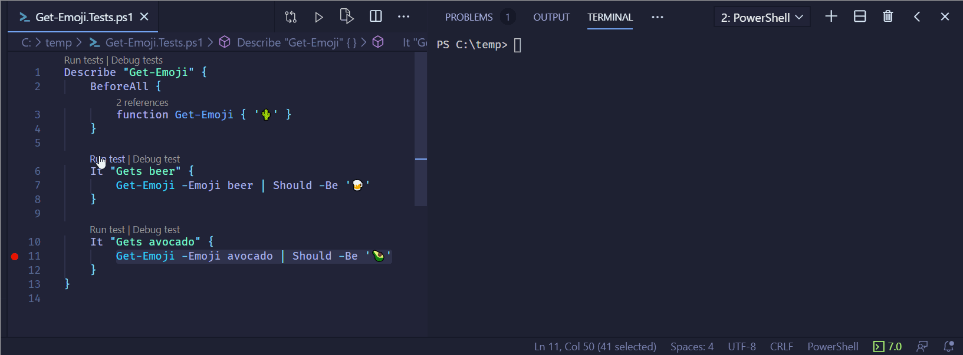963x355 pixels.
Task: Open feedback icon in status bar
Action: pyautogui.click(x=922, y=346)
